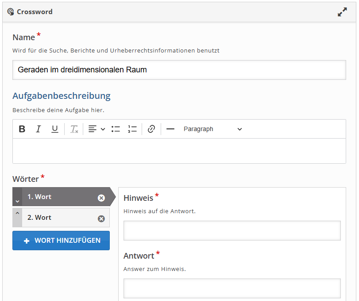
Task: Insert a horizontal line
Action: coord(170,129)
